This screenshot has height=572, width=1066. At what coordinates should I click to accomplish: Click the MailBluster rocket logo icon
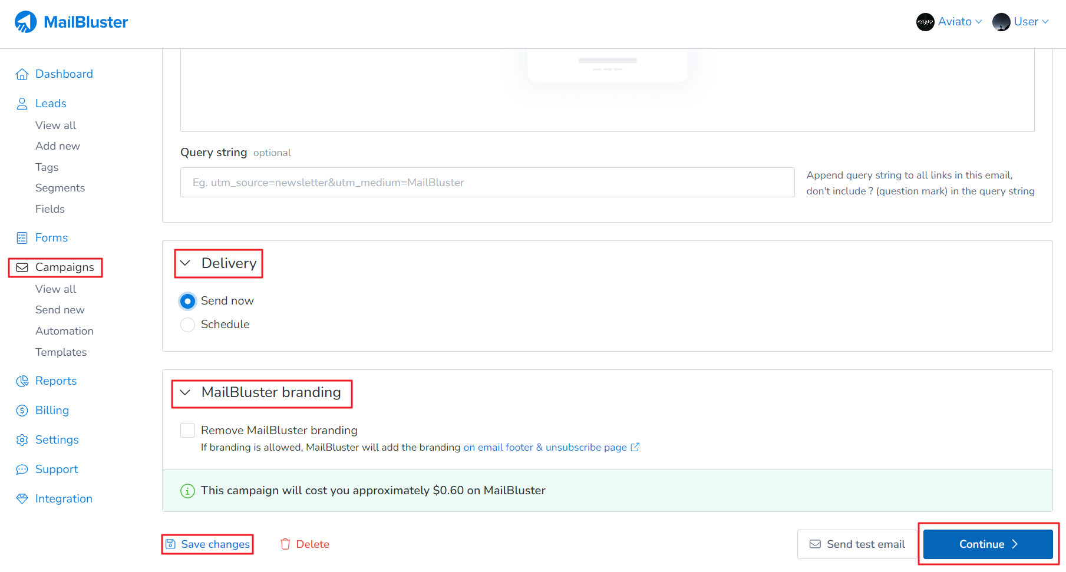pyautogui.click(x=25, y=22)
